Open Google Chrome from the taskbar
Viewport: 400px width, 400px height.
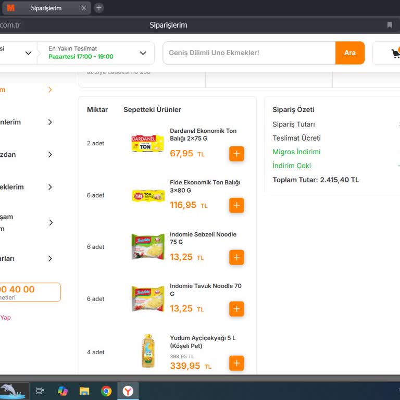106,391
